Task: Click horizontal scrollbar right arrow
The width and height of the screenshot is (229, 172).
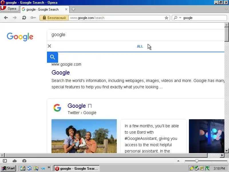Action: point(222,155)
